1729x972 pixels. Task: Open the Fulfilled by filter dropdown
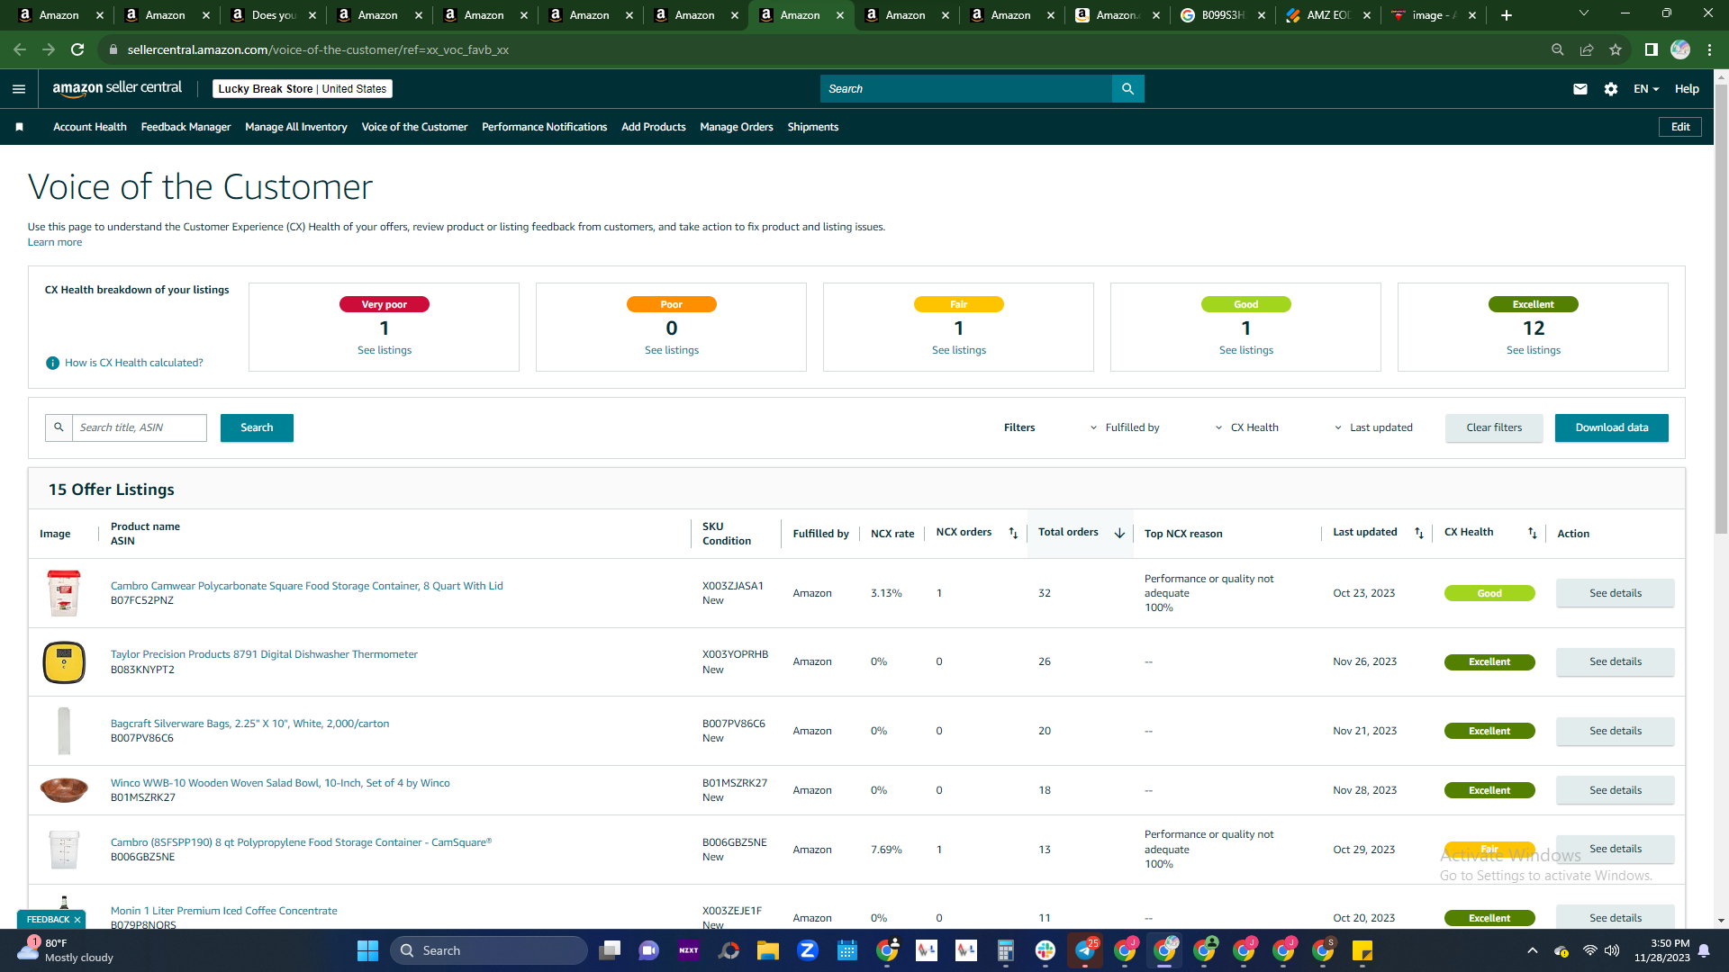pos(1125,427)
